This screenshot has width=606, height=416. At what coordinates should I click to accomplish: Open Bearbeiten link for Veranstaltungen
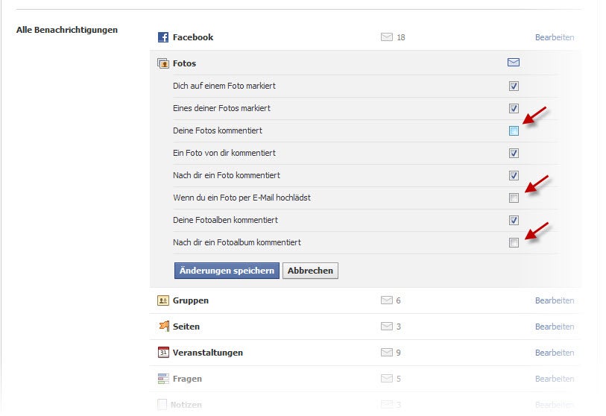(x=555, y=353)
